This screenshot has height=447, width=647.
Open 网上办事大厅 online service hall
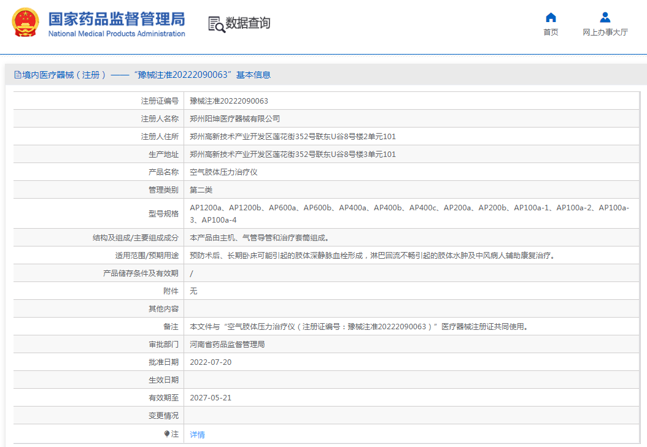point(605,32)
